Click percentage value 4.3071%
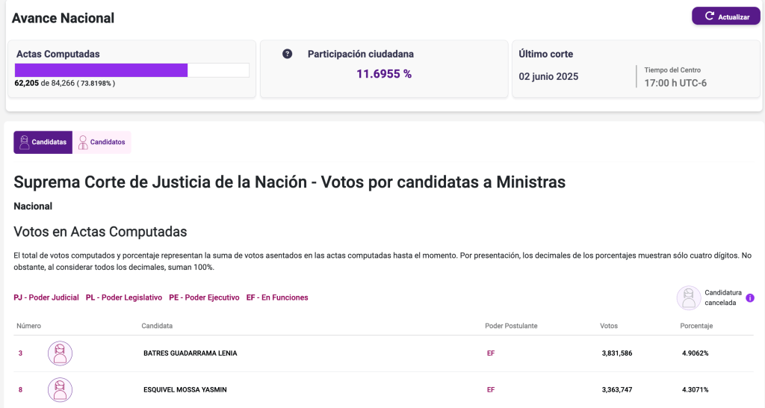The height and width of the screenshot is (408, 765). tap(696, 389)
